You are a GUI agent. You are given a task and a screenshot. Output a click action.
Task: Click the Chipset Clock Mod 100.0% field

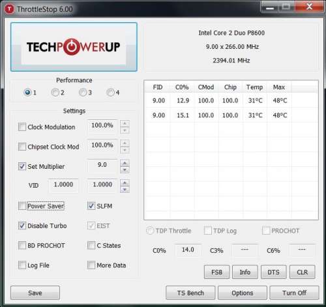[102, 145]
